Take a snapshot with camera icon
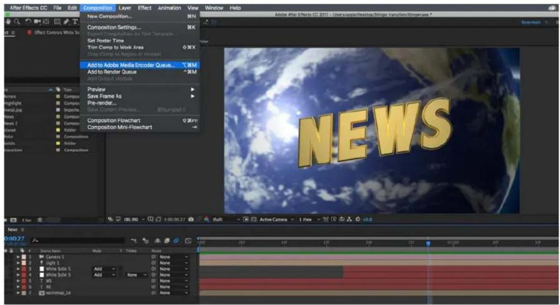Screen dimensions: 560x305 click(x=191, y=219)
